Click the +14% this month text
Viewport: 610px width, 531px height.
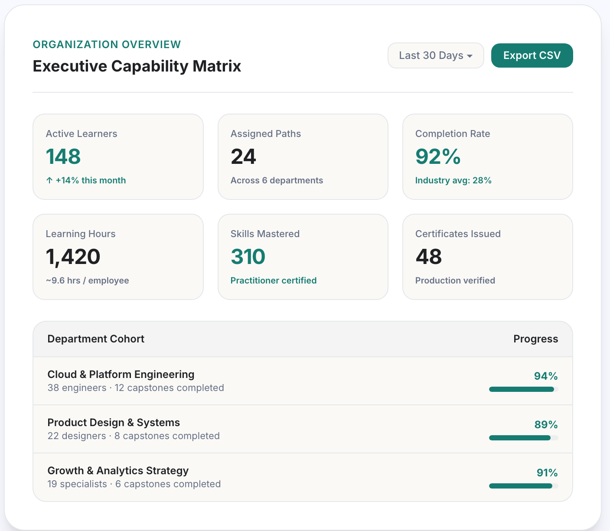tap(86, 180)
